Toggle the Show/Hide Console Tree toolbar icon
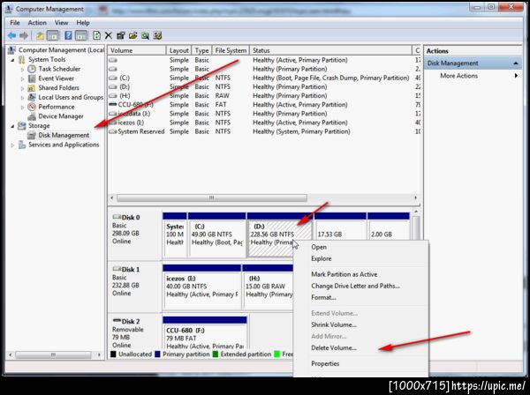Image resolution: width=530 pixels, height=395 pixels. [52, 35]
